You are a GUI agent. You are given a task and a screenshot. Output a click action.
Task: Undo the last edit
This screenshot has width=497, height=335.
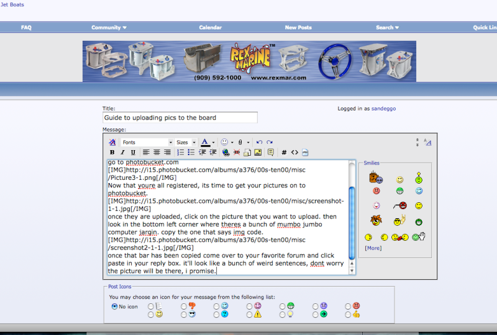259,142
